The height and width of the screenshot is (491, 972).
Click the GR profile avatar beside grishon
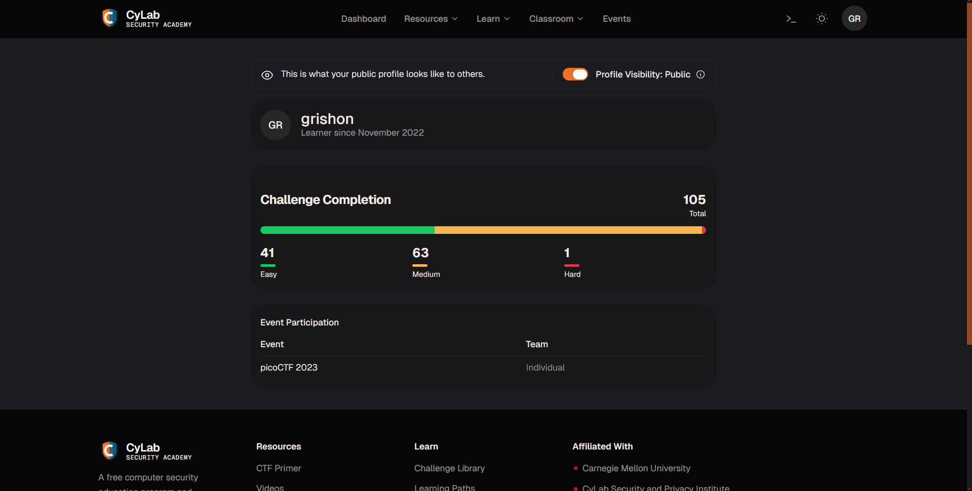coord(276,125)
